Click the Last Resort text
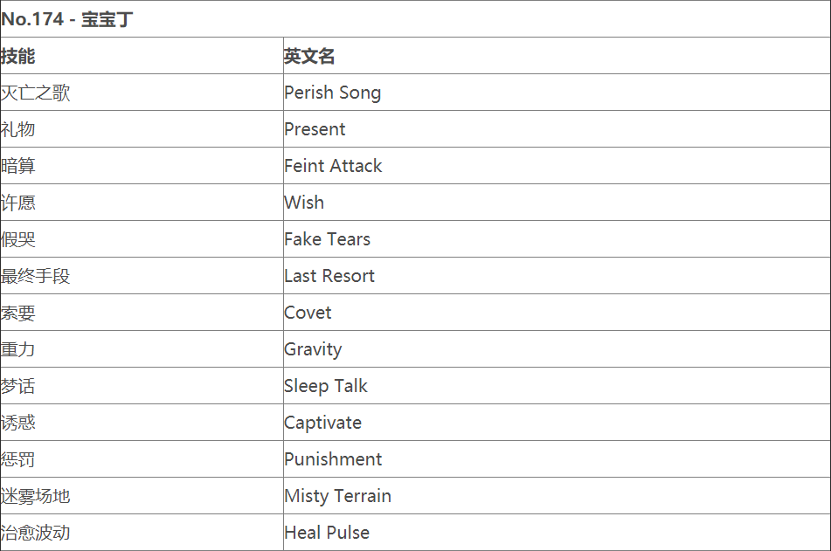Image resolution: width=831 pixels, height=551 pixels. tap(329, 276)
